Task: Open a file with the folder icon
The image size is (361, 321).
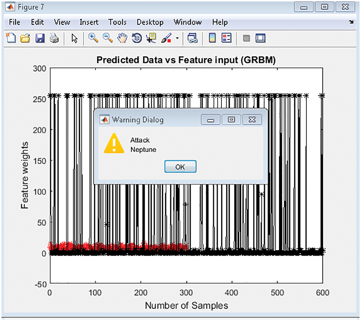Action: click(x=25, y=38)
